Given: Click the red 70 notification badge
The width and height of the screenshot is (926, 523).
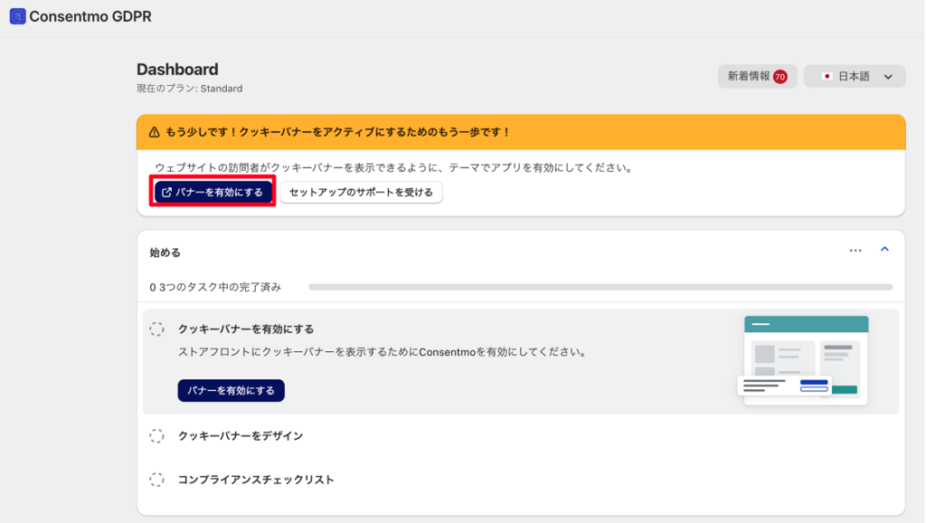Looking at the screenshot, I should pos(780,77).
